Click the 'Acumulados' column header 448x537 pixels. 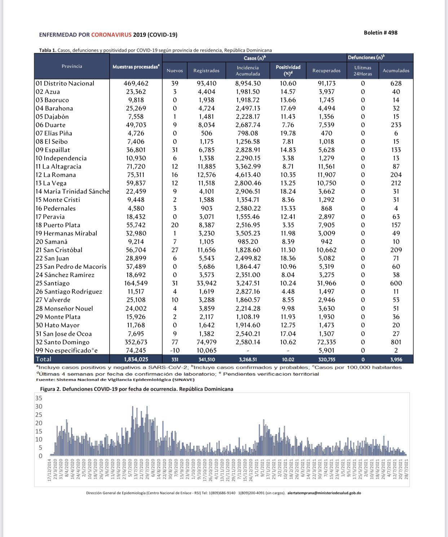(396, 70)
